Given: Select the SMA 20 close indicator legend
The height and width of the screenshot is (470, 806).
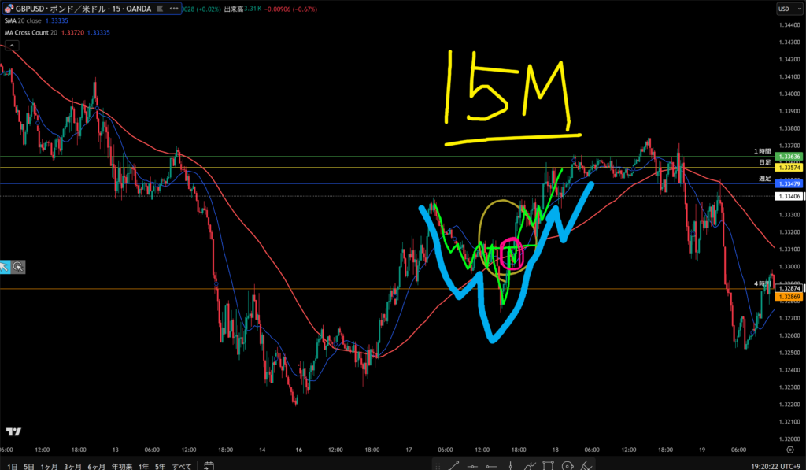Looking at the screenshot, I should (24, 21).
